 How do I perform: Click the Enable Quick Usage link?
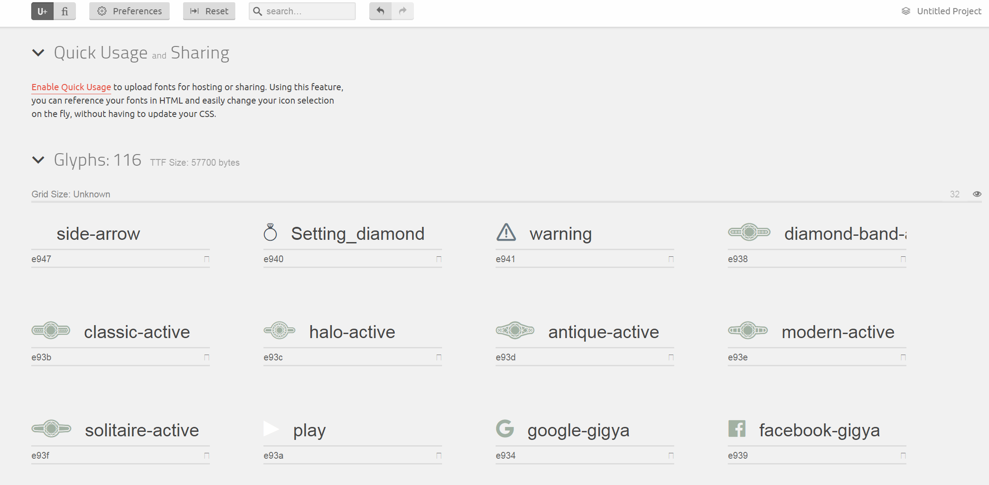[71, 87]
